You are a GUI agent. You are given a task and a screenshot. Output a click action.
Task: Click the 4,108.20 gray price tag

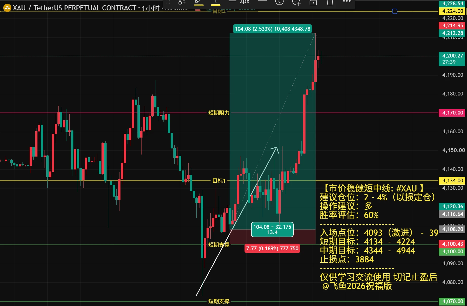(452, 229)
